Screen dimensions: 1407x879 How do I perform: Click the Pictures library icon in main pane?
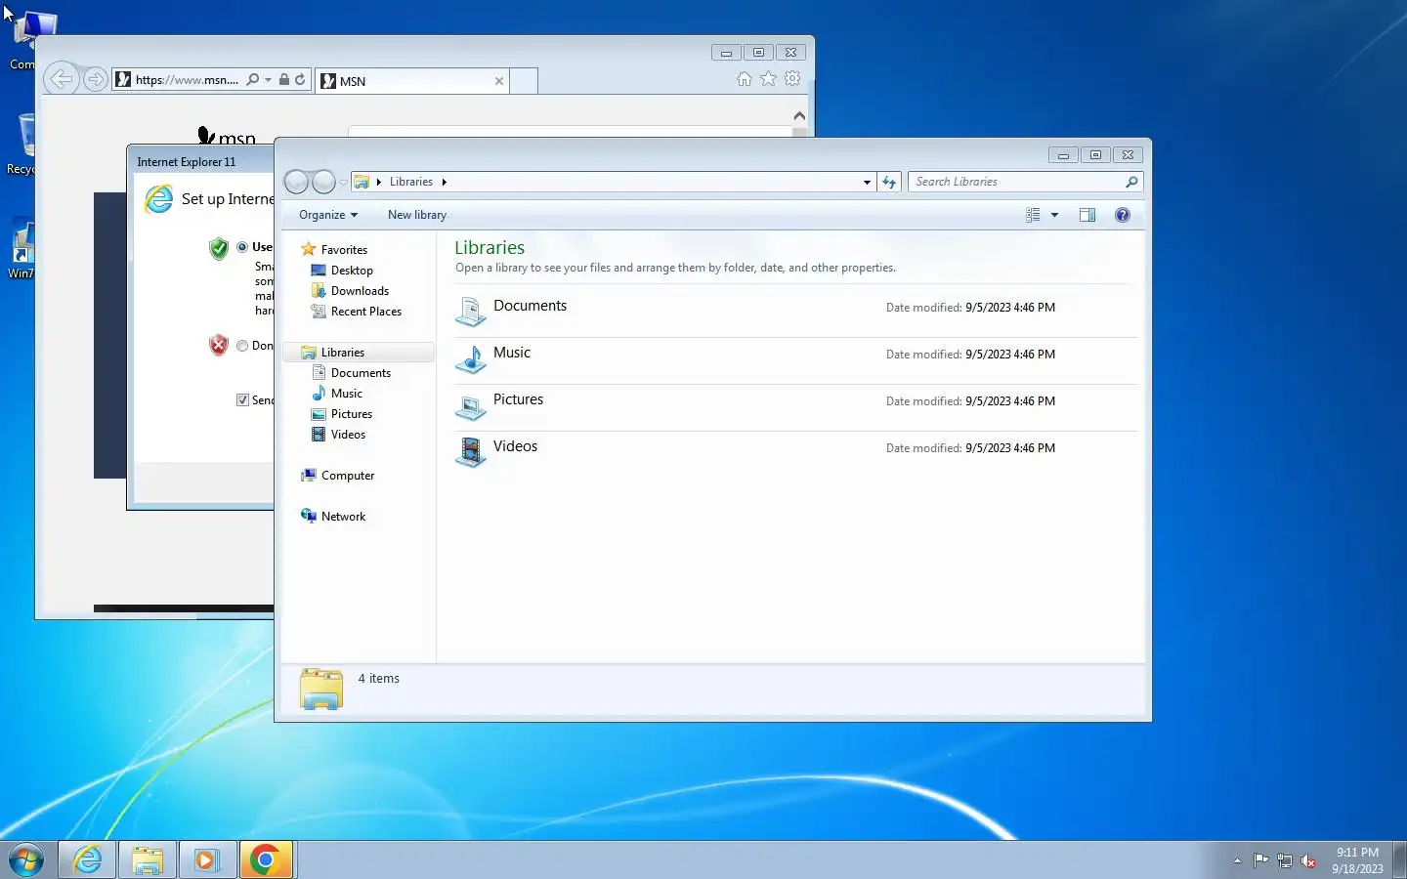click(470, 404)
